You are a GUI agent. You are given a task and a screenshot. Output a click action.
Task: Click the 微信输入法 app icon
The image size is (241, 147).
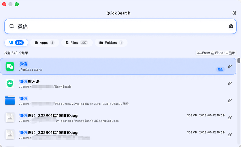(x=10, y=83)
